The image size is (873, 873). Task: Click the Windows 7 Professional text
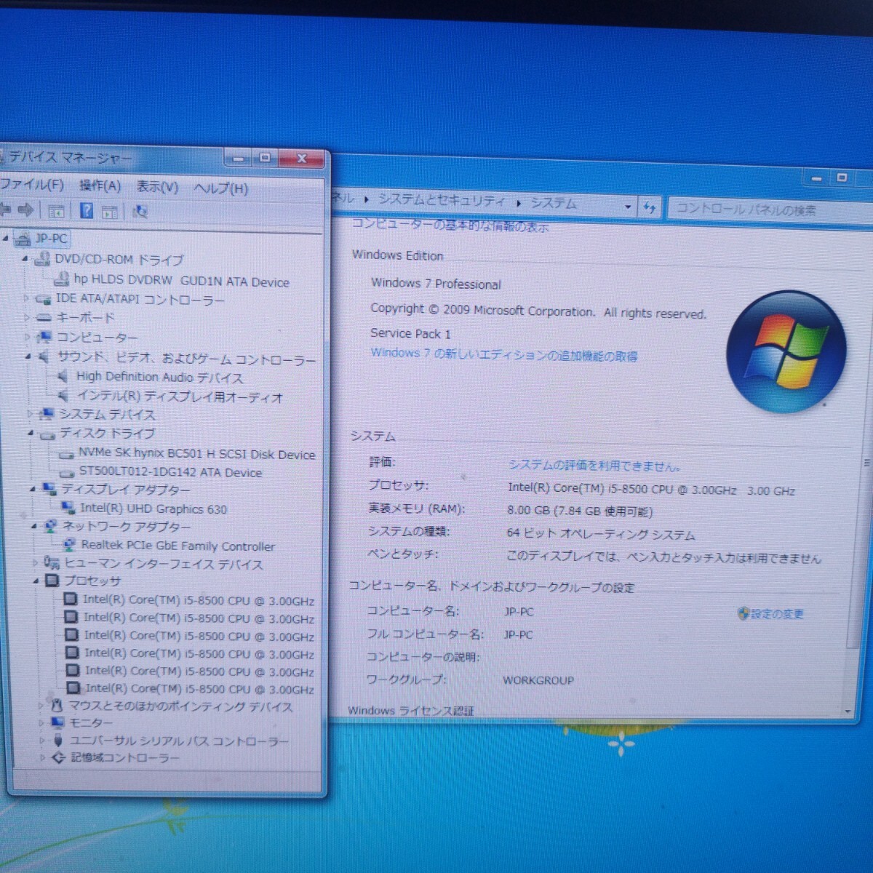pyautogui.click(x=436, y=284)
